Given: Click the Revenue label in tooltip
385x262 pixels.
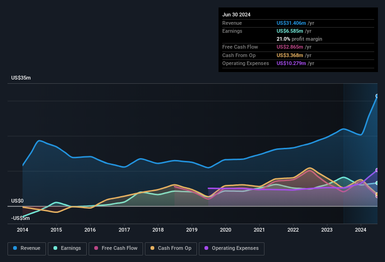Looking at the screenshot, I should (x=232, y=23).
